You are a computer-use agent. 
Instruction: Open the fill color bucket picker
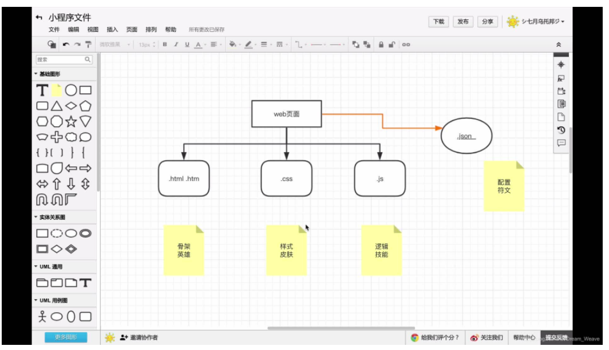tap(235, 45)
